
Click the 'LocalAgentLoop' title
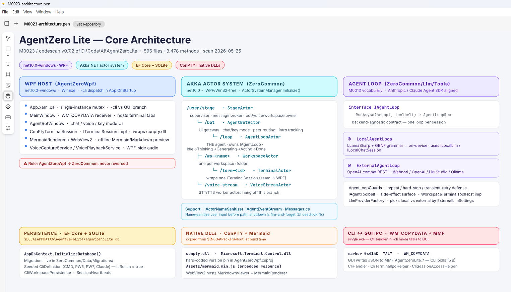pos(374,139)
